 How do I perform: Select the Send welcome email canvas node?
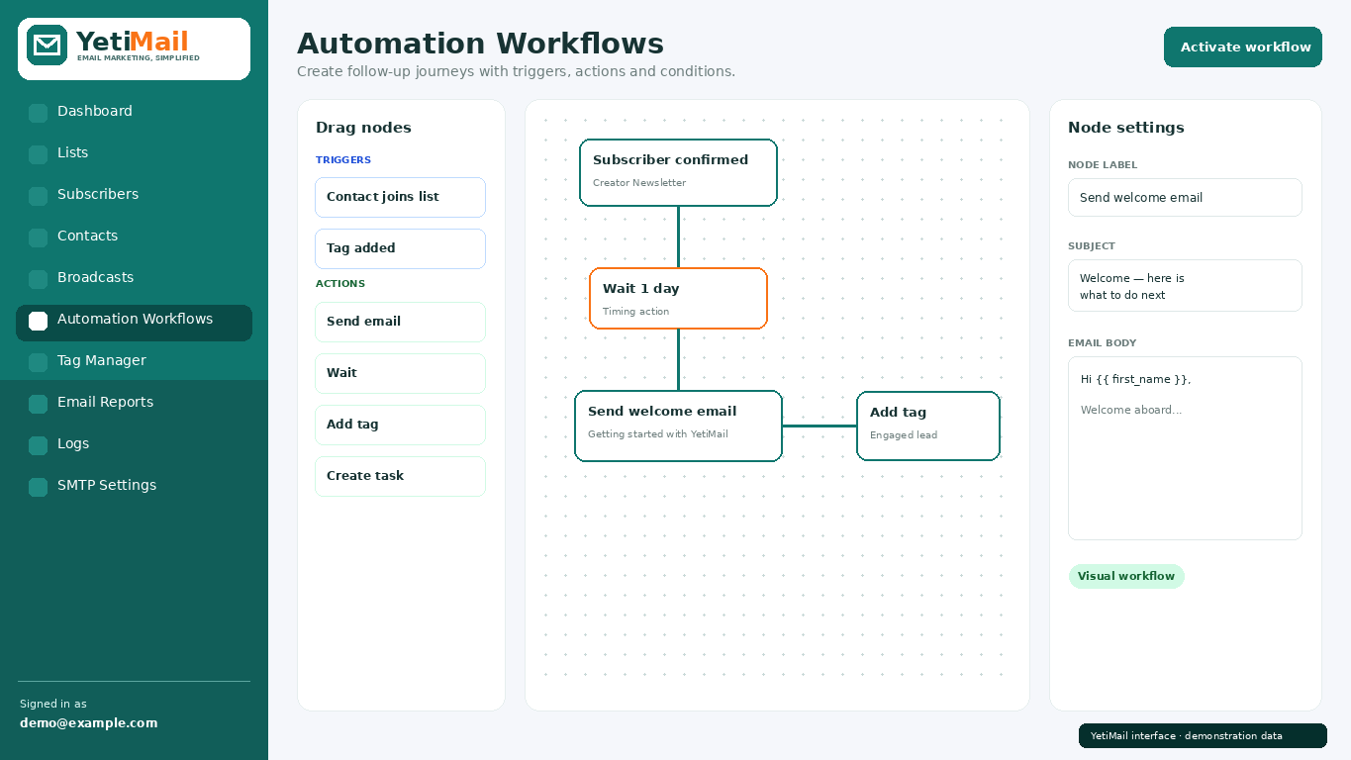678,426
